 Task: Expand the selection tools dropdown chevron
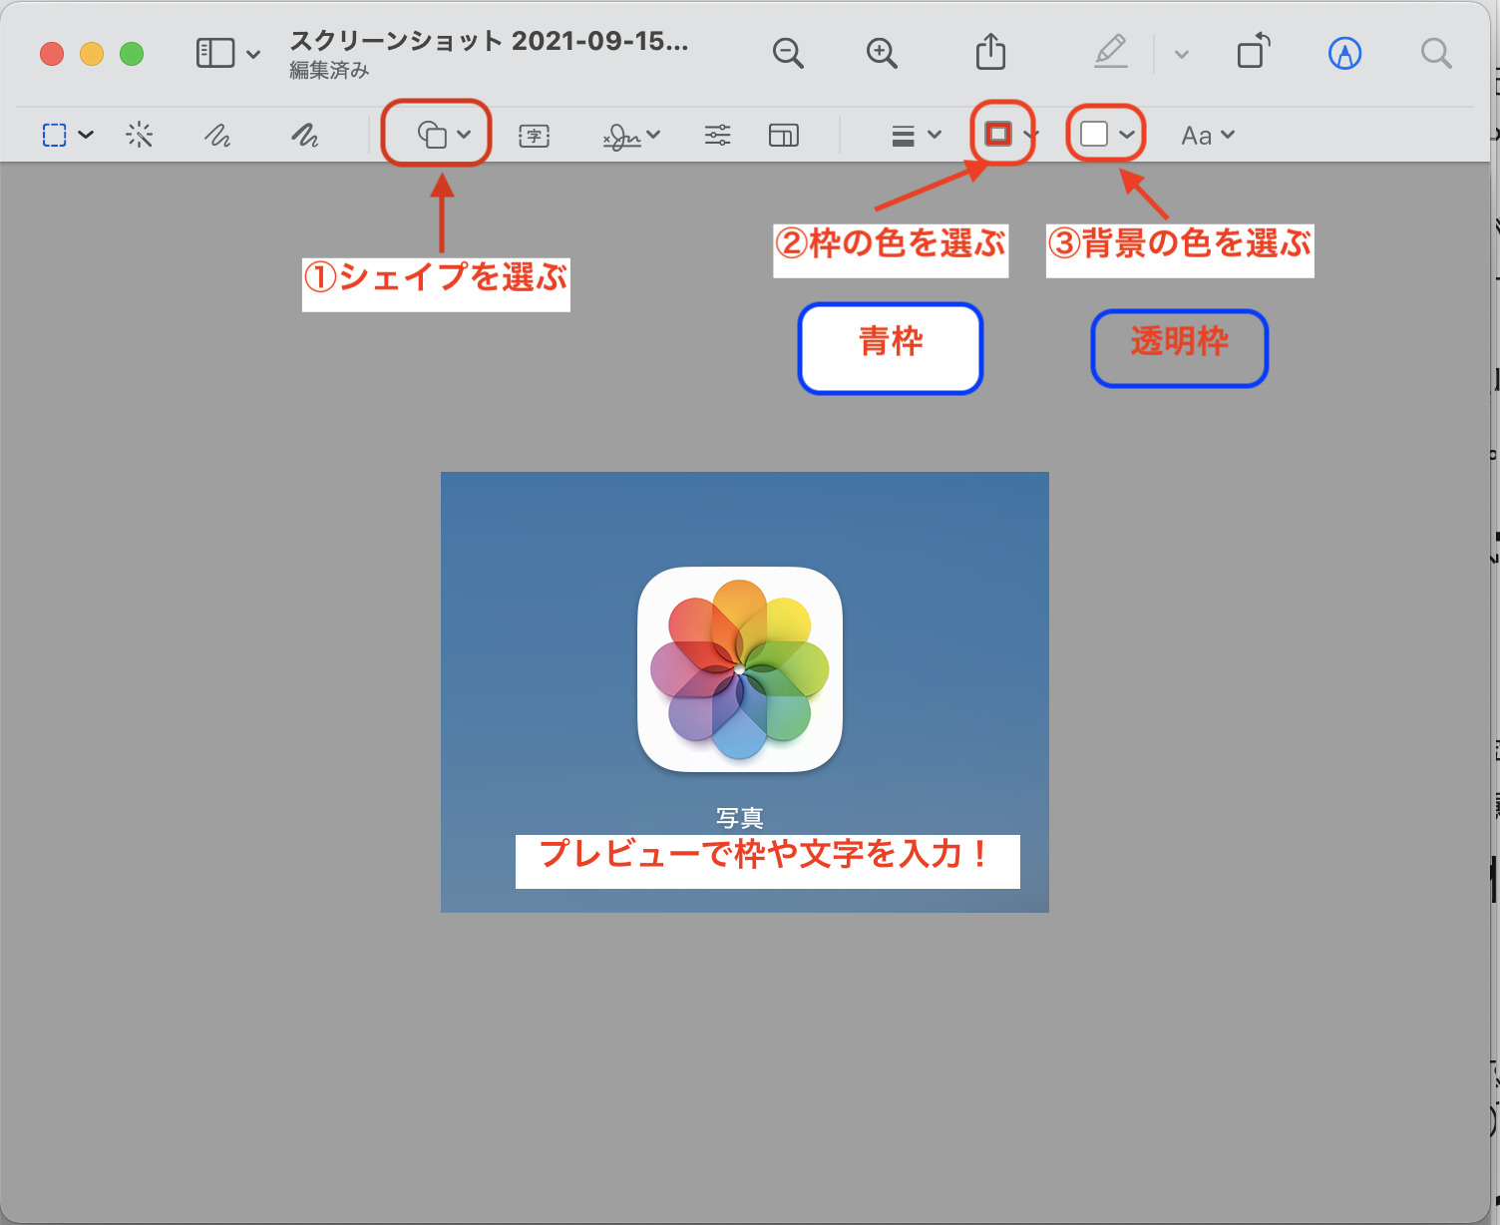[x=86, y=135]
